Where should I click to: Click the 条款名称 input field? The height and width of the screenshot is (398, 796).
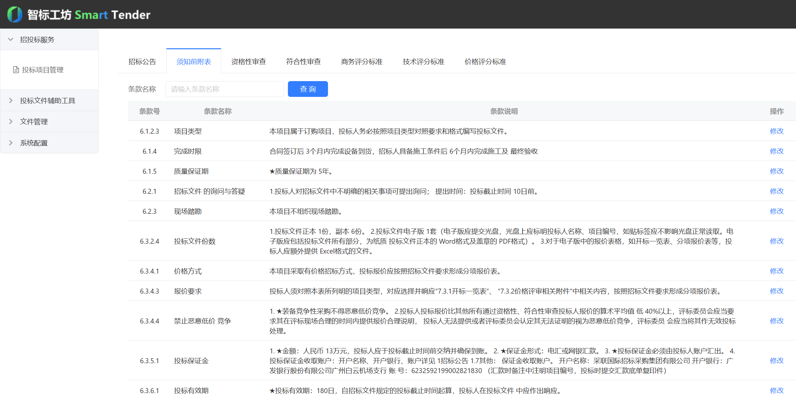click(x=224, y=89)
